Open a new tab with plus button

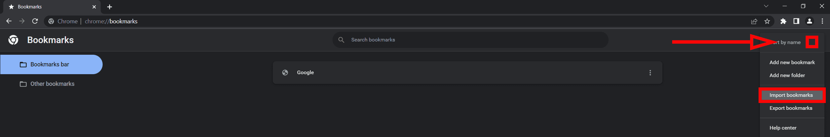[x=109, y=7]
